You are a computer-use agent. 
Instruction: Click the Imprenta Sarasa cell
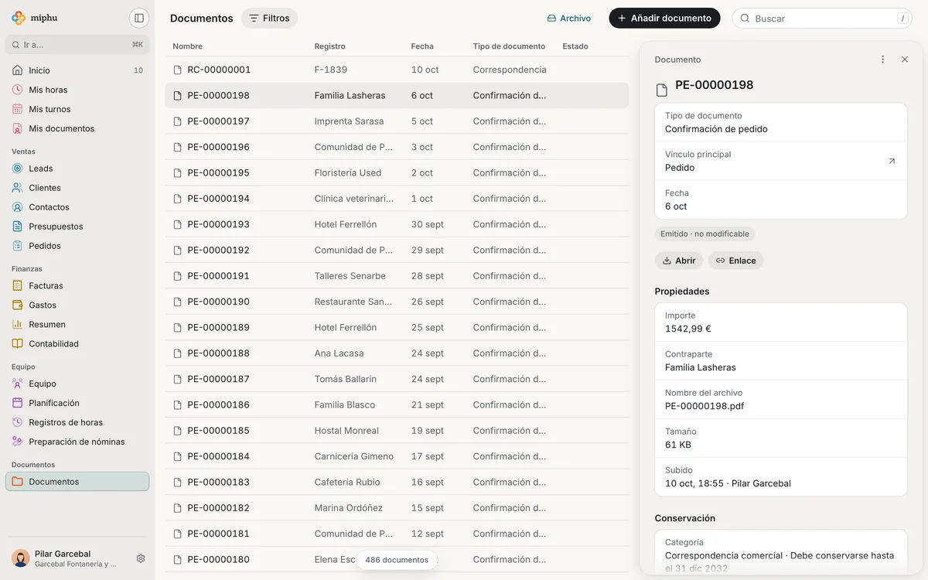pos(349,121)
